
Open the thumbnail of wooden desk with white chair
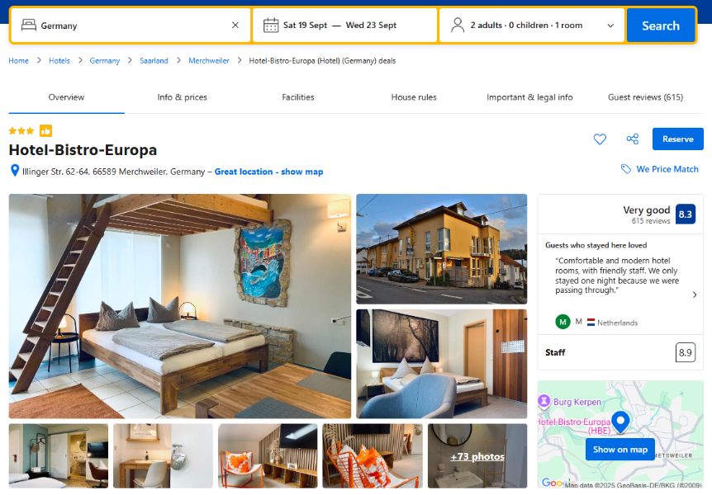tap(163, 456)
